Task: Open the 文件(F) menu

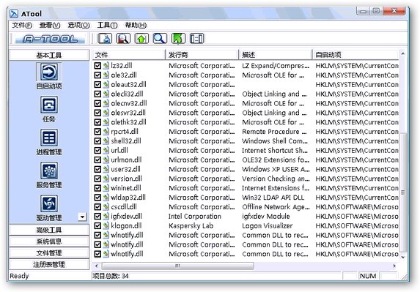Action: pyautogui.click(x=22, y=25)
